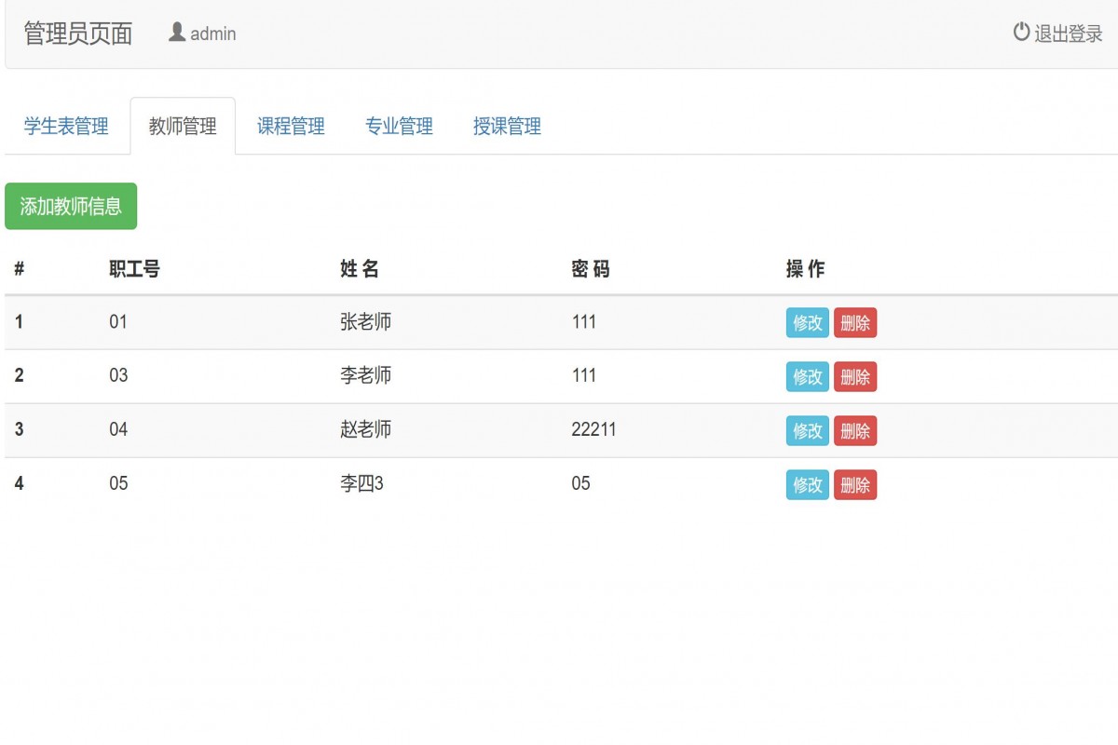Click 修改 for teacher 赵老师
1118x745 pixels.
[806, 431]
